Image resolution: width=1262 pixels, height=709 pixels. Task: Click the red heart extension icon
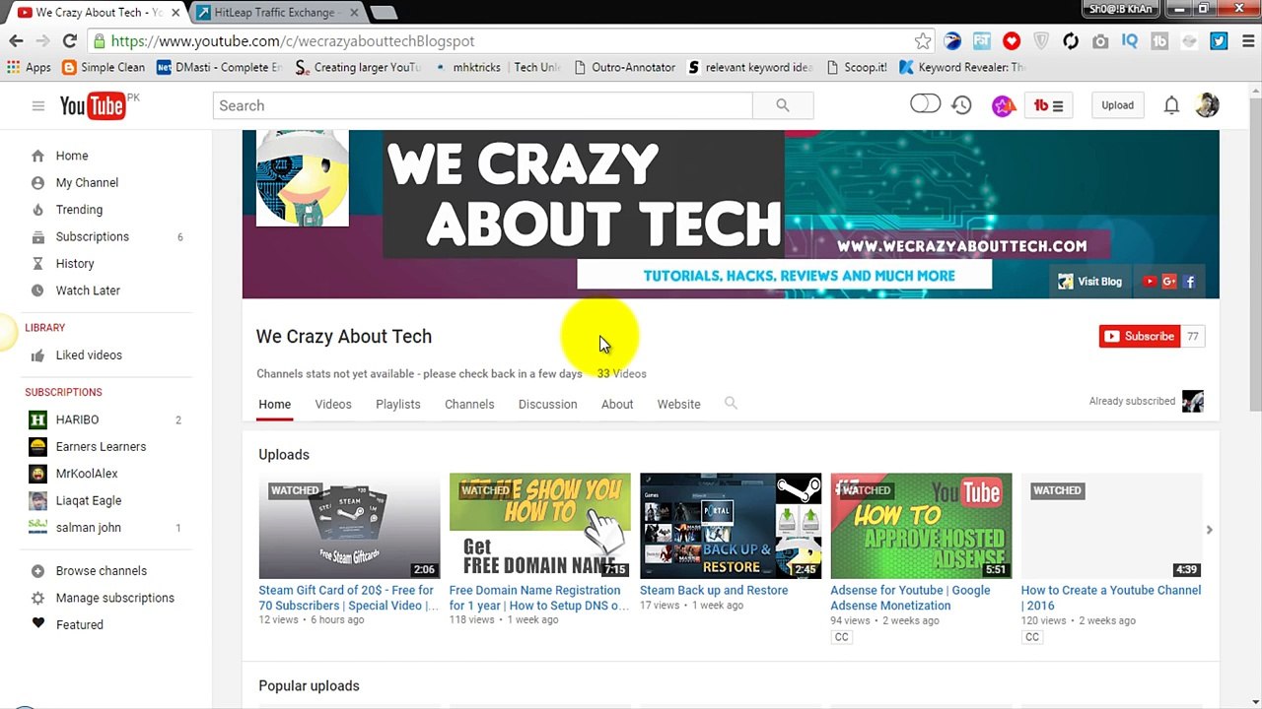[x=1012, y=41]
